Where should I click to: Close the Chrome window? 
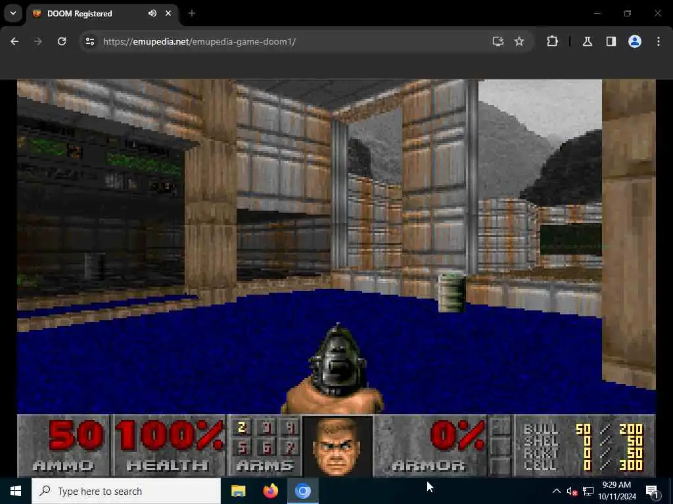[658, 13]
